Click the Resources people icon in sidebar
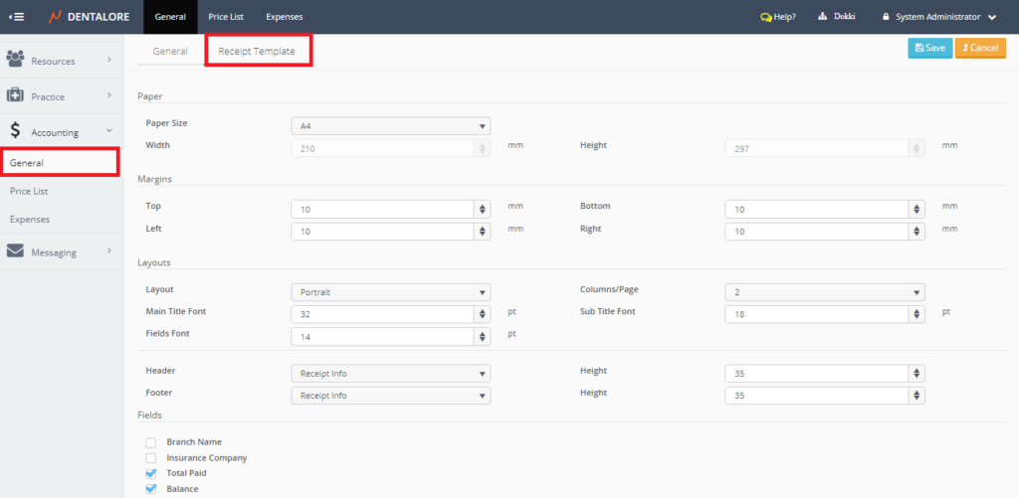The height and width of the screenshot is (498, 1019). tap(15, 61)
